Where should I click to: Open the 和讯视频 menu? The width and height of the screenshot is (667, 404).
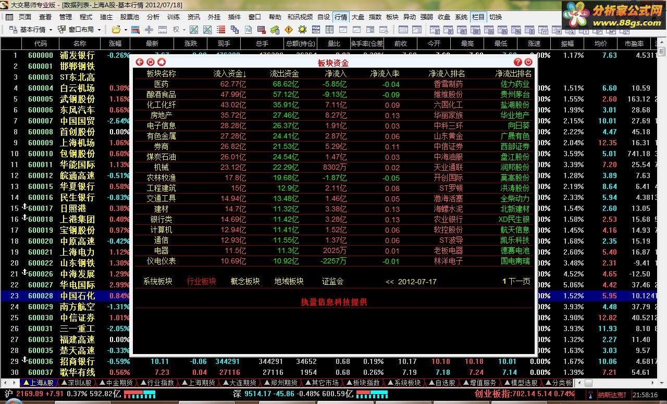tap(300, 17)
